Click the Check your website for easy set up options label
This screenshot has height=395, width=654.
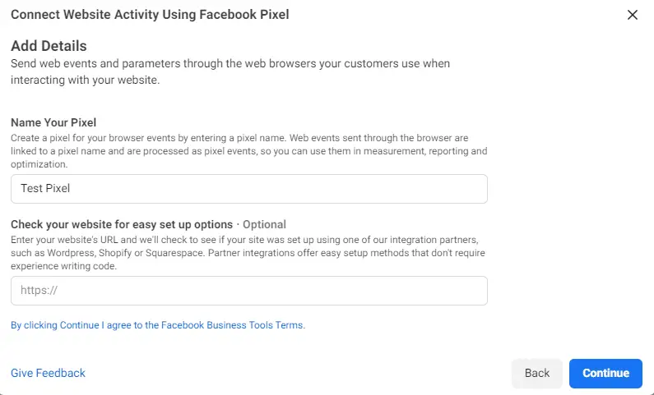(122, 224)
